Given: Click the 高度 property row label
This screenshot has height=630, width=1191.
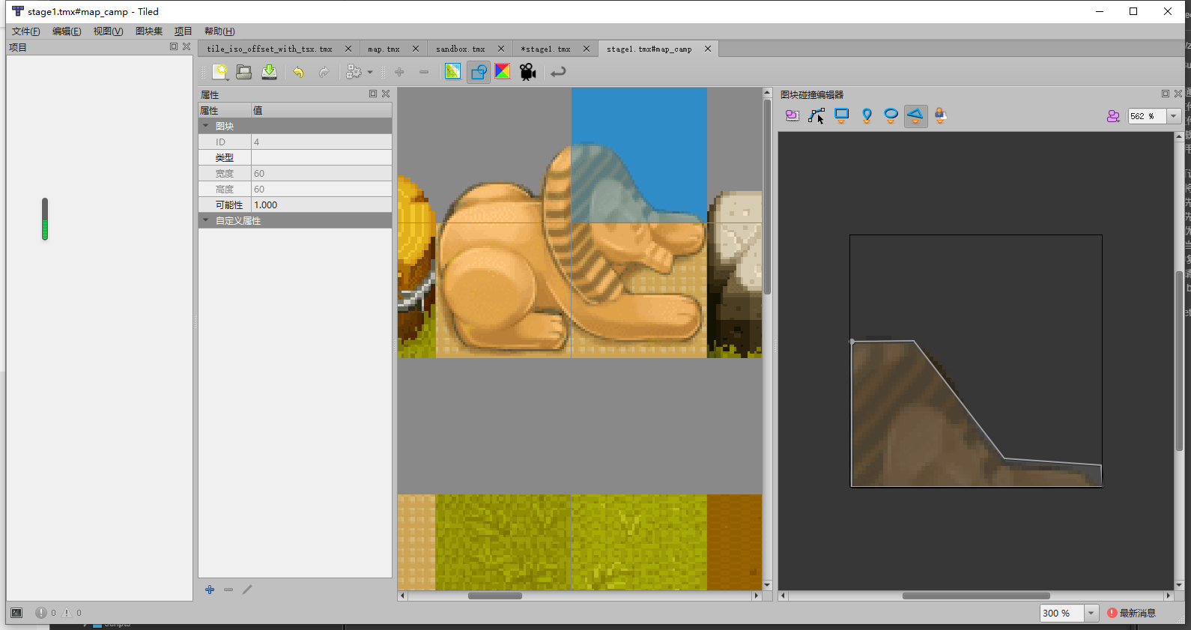Looking at the screenshot, I should click(225, 189).
